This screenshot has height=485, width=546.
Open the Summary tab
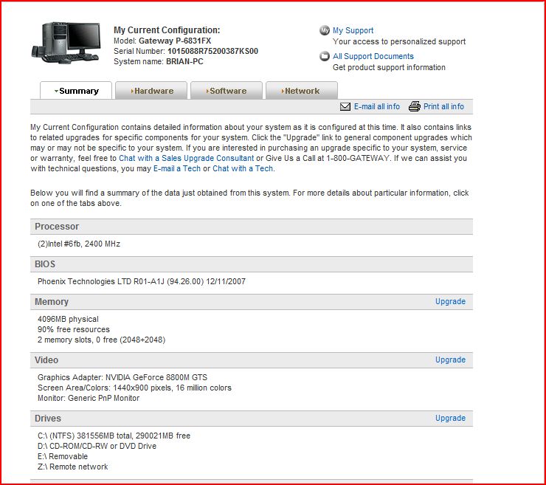pos(76,91)
